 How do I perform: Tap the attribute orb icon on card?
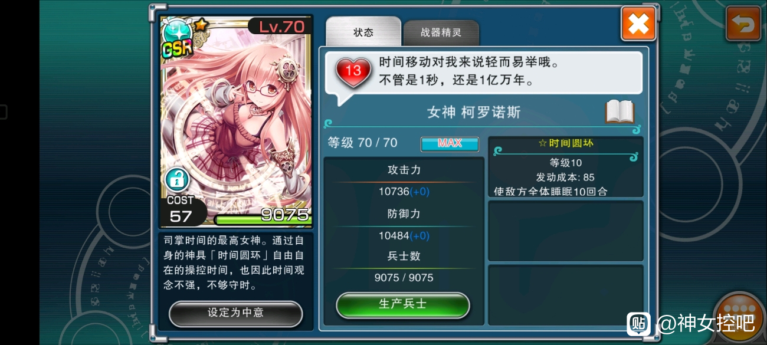point(175,29)
